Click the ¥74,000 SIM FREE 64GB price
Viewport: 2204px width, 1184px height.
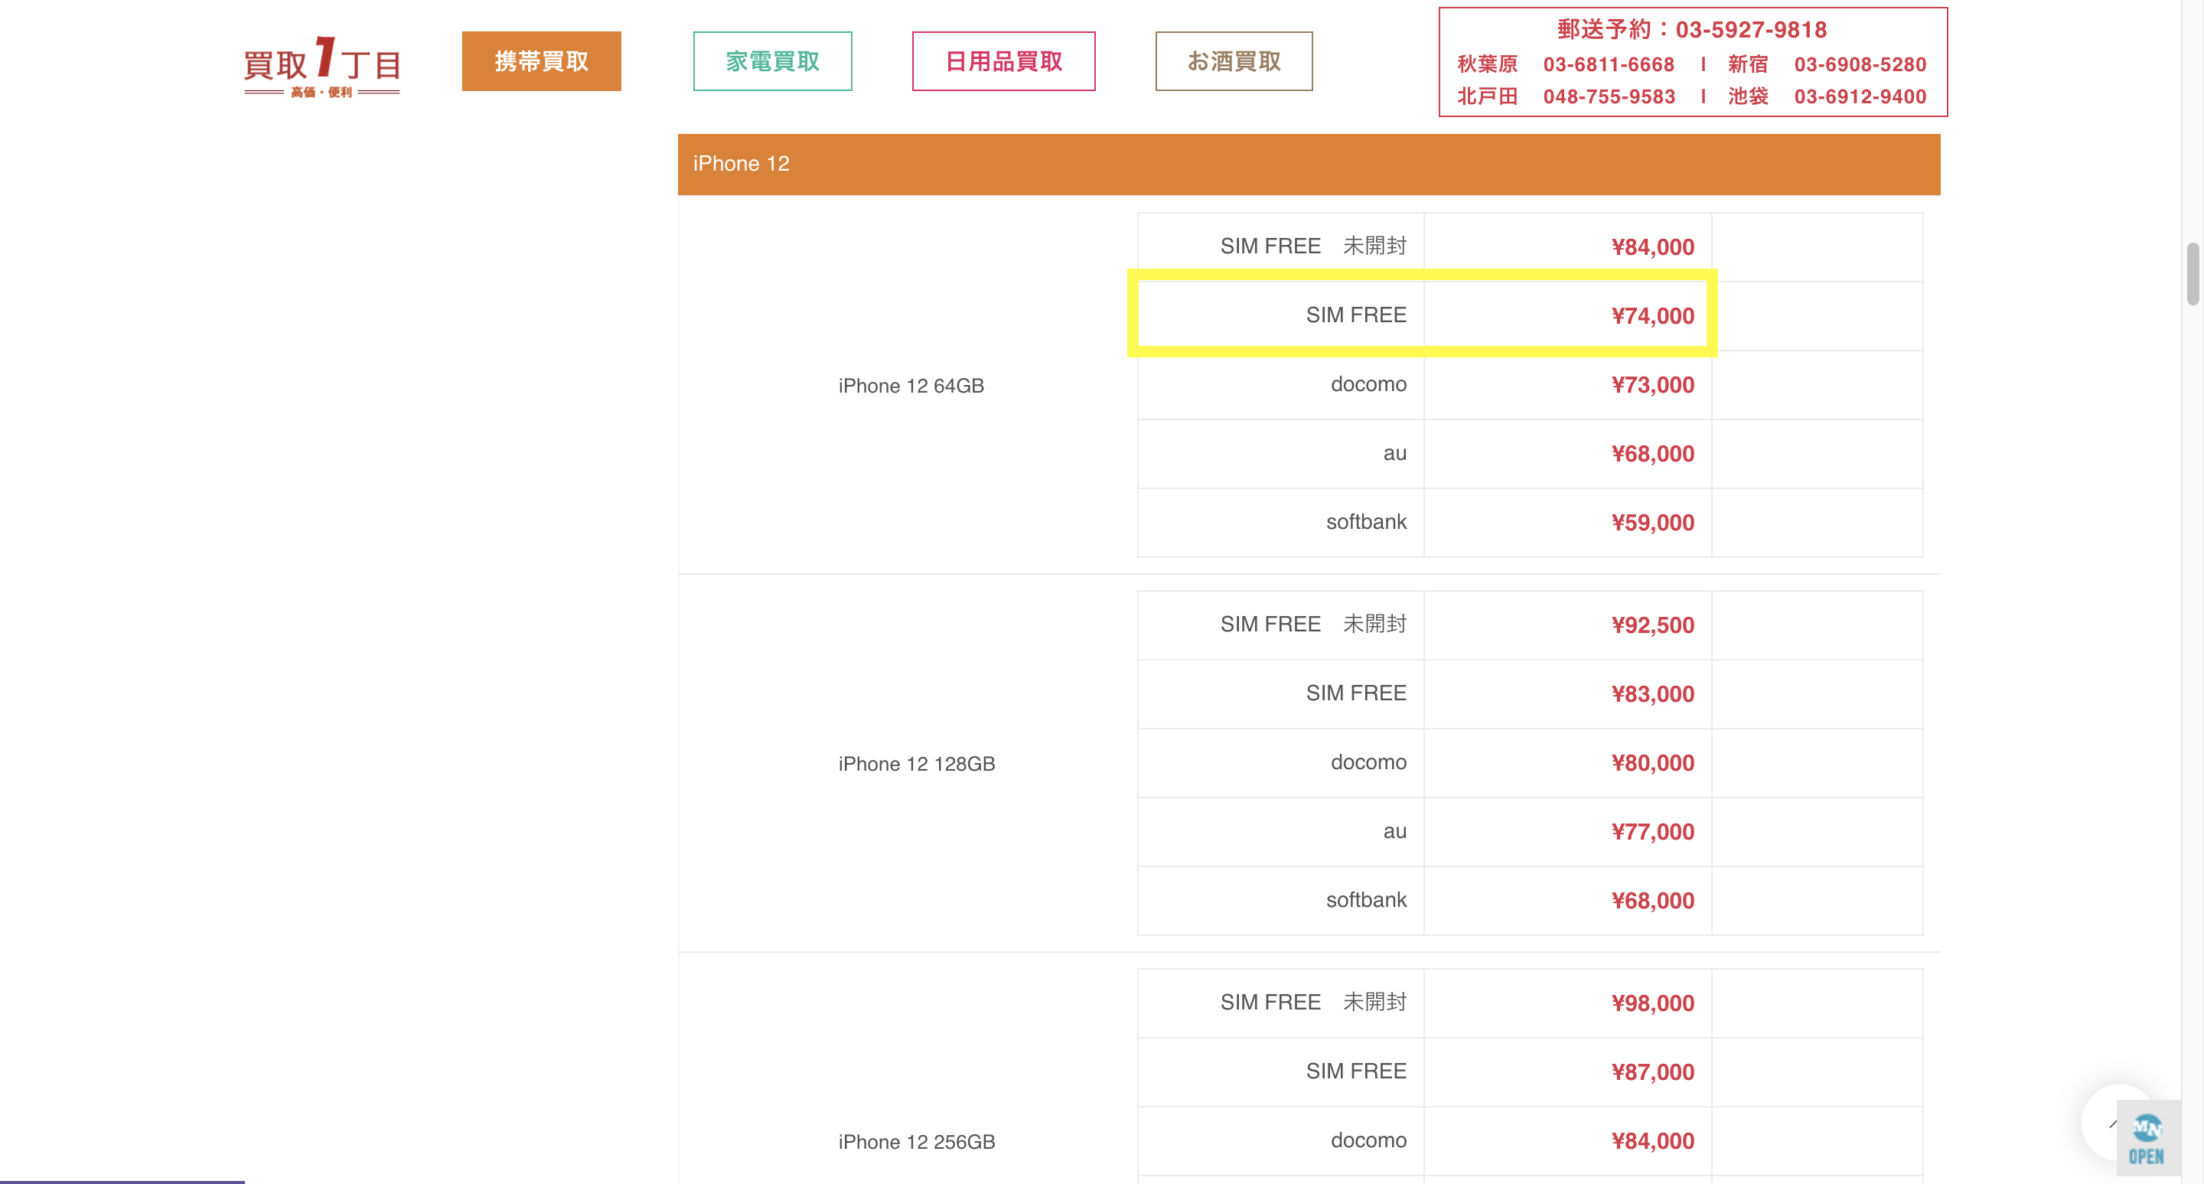click(1652, 315)
